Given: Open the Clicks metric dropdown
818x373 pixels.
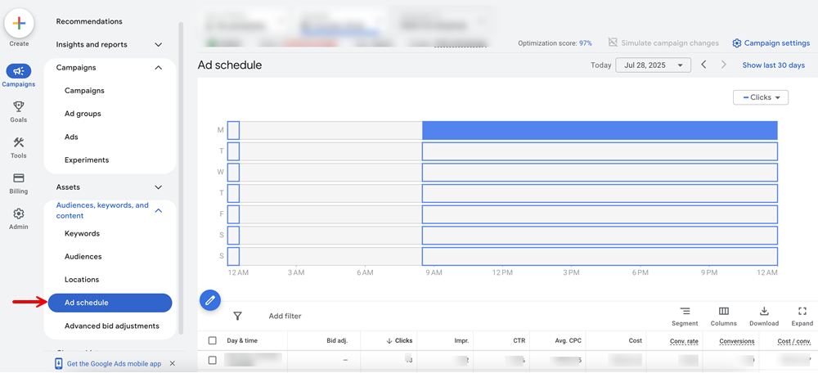Looking at the screenshot, I should [x=761, y=97].
